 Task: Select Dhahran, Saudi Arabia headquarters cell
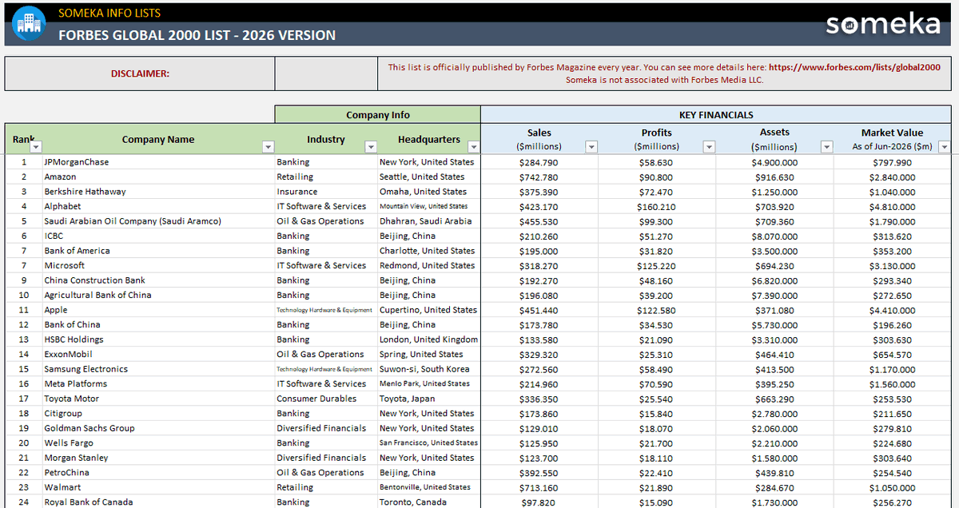coord(429,221)
